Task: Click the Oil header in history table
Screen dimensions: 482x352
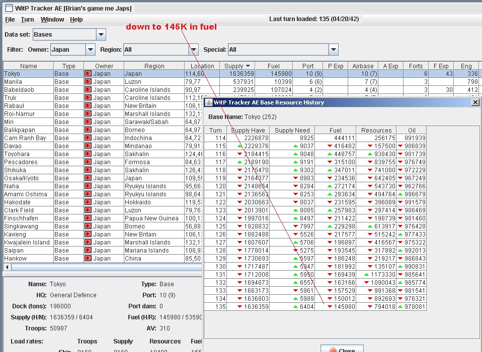Action: (411, 130)
